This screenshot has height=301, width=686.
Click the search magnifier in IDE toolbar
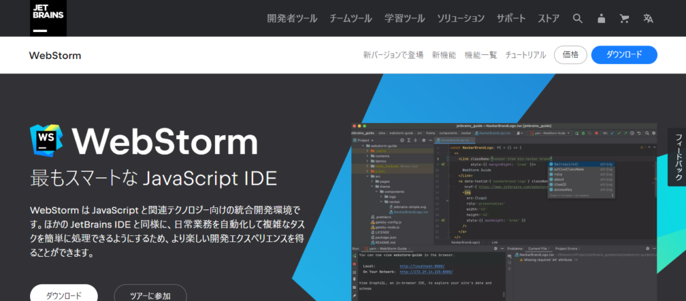click(647, 133)
